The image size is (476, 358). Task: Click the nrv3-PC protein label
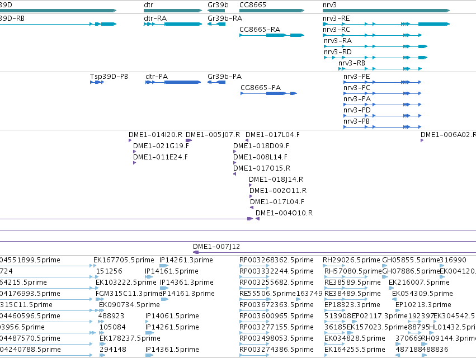coord(357,88)
